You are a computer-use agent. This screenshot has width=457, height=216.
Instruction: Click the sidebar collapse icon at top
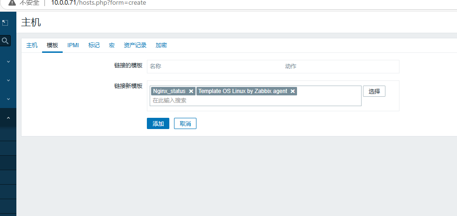5,23
